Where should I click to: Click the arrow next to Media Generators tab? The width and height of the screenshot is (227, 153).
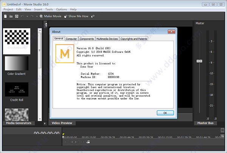pos(45,123)
